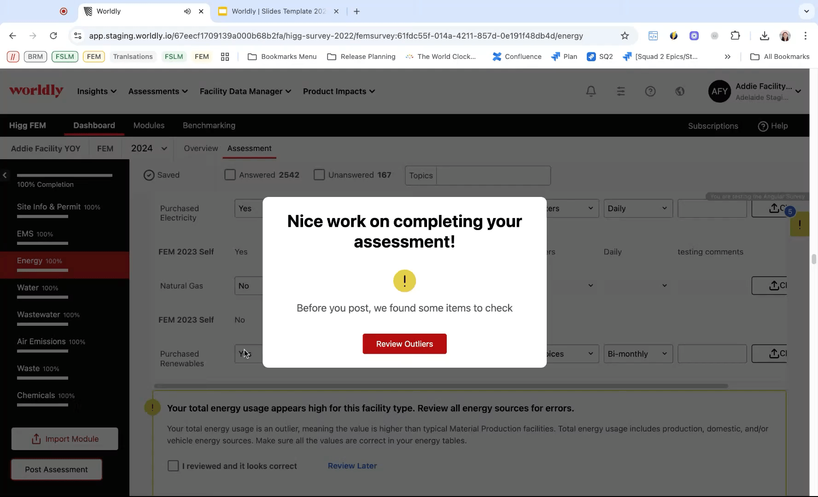The image size is (818, 497).
Task: Open the browser extensions puzzle icon
Action: pos(736,35)
